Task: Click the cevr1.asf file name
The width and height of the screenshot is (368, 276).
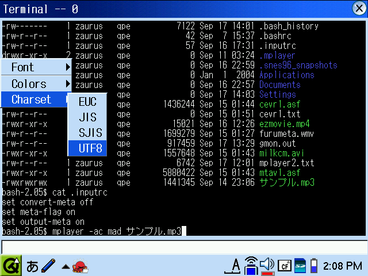Action: pyautogui.click(x=280, y=105)
